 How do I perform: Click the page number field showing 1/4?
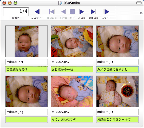coord(16,12)
